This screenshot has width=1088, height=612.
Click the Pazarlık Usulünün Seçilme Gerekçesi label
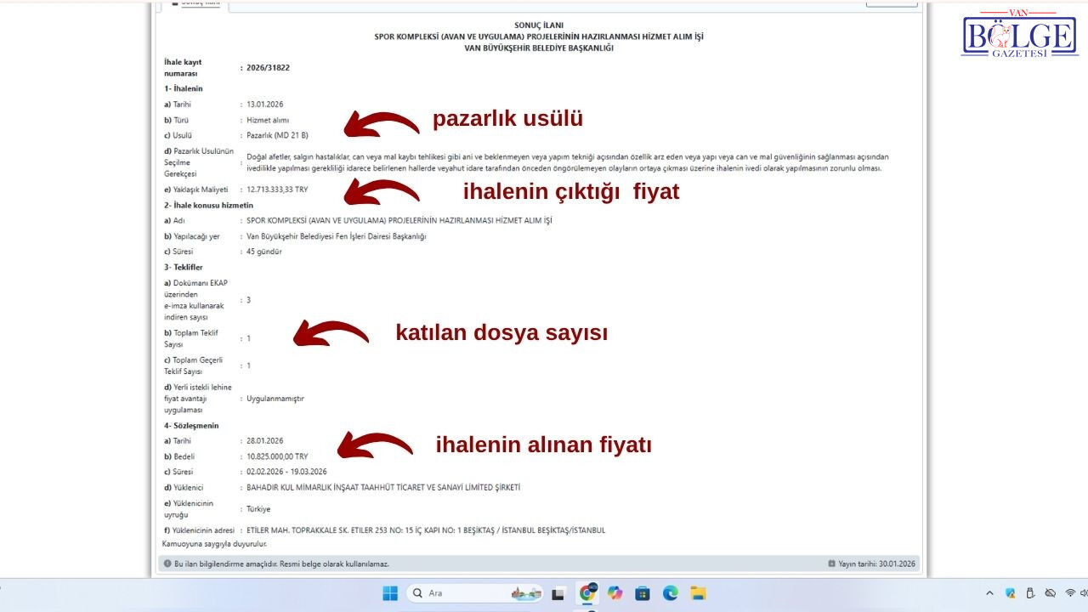(199, 162)
